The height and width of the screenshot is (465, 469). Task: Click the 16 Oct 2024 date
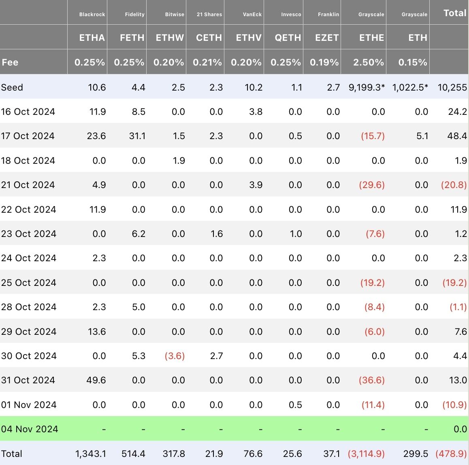point(28,112)
